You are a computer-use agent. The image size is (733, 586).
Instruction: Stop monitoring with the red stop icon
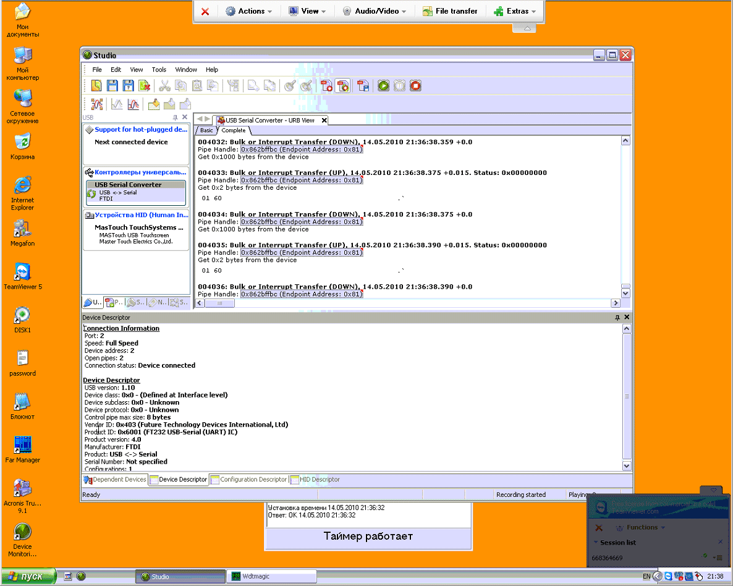point(415,85)
